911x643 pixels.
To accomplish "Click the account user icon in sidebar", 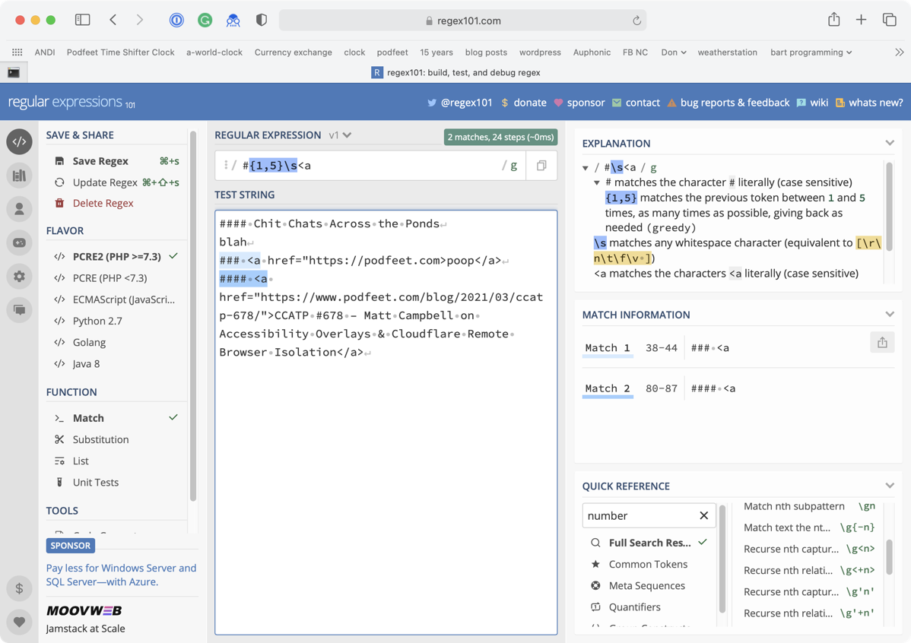I will click(20, 209).
